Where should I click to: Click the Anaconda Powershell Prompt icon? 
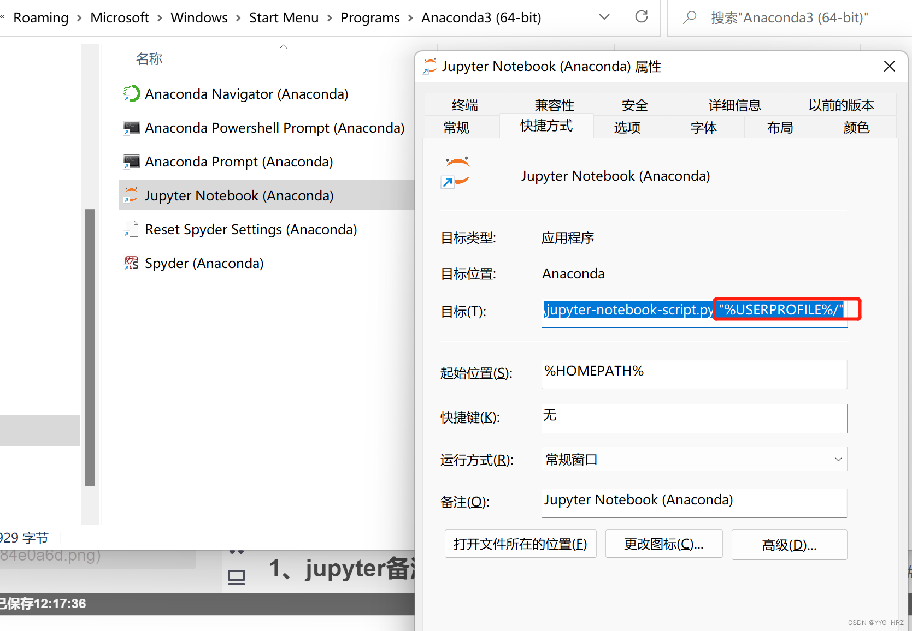coord(131,128)
